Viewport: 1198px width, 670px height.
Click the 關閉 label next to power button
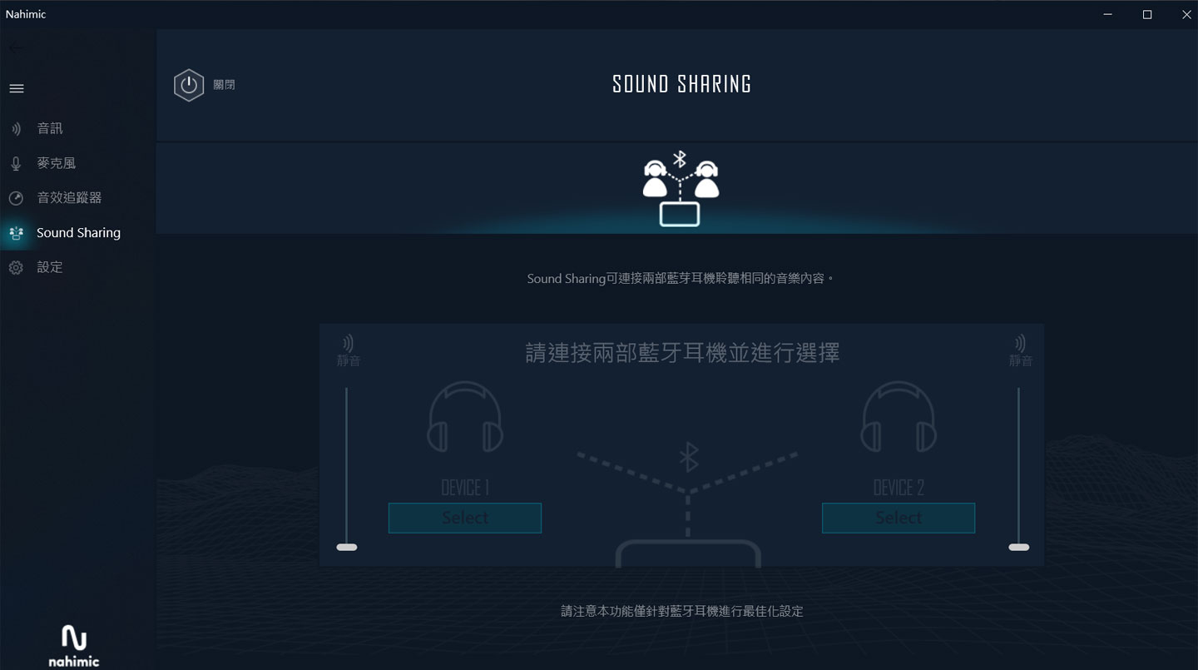tap(224, 85)
